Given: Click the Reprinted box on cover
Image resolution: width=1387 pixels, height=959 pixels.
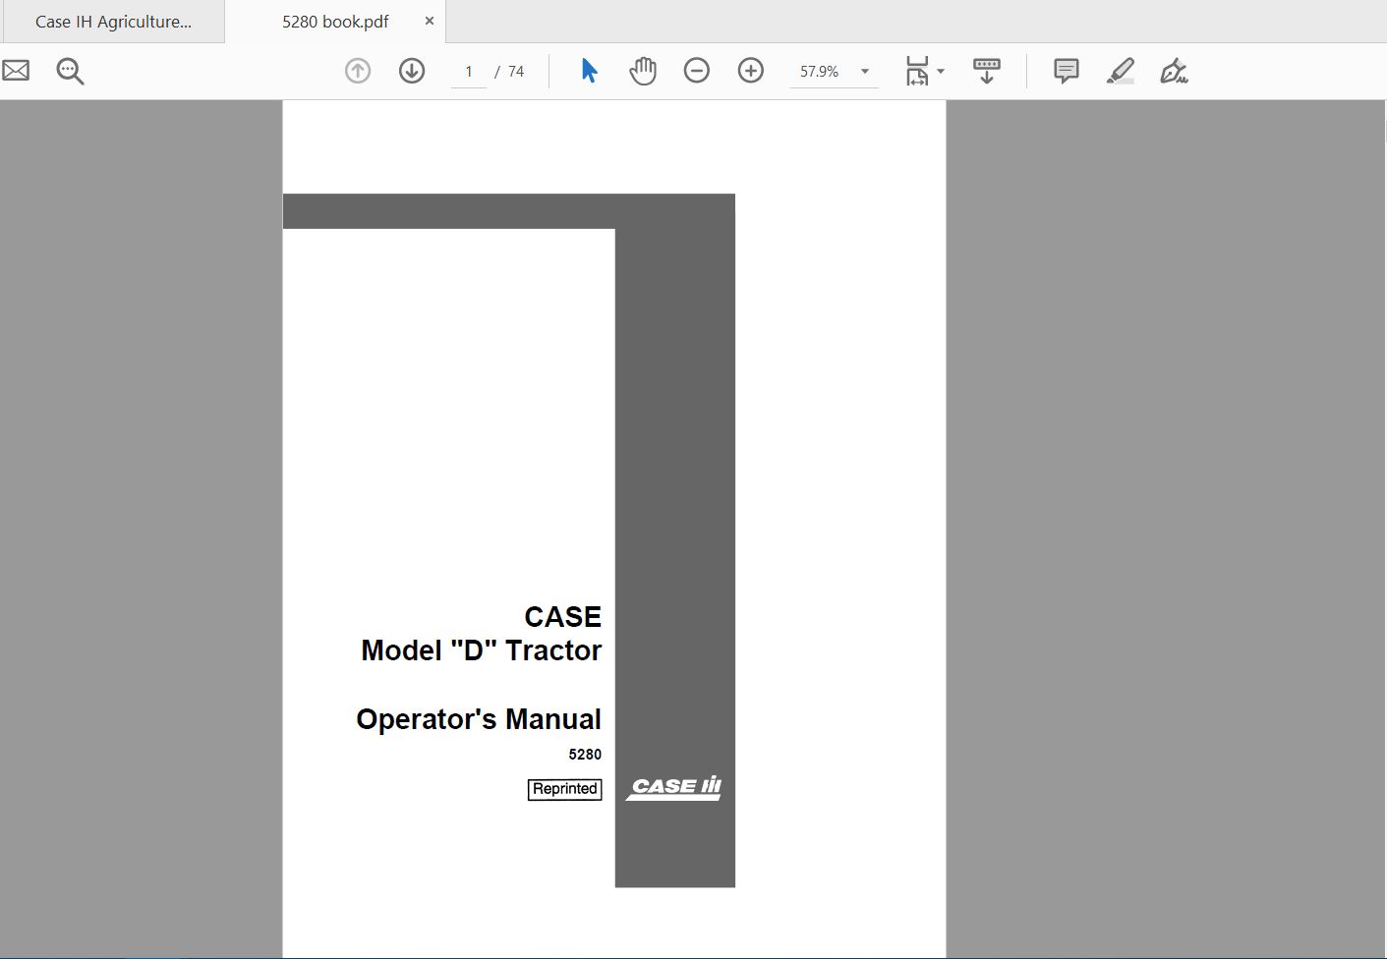Looking at the screenshot, I should coord(564,789).
